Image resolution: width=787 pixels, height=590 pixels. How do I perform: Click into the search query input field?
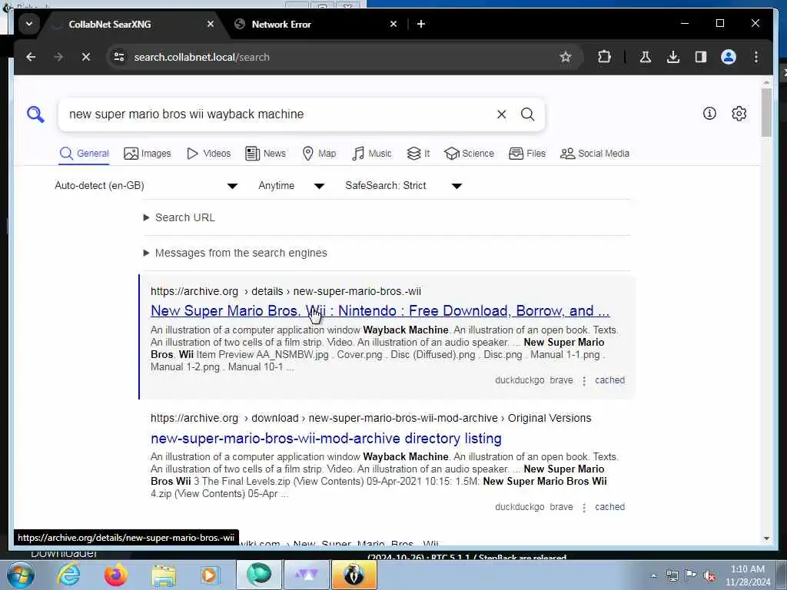point(278,114)
